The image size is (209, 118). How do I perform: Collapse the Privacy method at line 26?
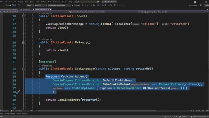coord(23,43)
